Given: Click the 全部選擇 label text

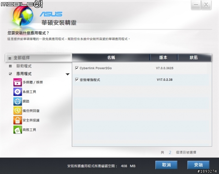Looking at the screenshot, I should (22, 58).
